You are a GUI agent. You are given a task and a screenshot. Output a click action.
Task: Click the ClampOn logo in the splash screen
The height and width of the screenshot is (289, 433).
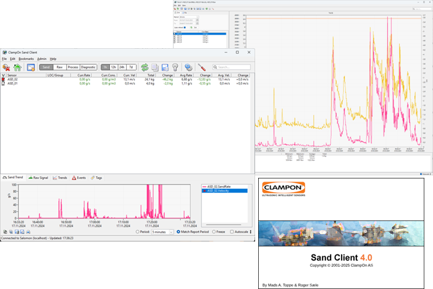pos(284,189)
